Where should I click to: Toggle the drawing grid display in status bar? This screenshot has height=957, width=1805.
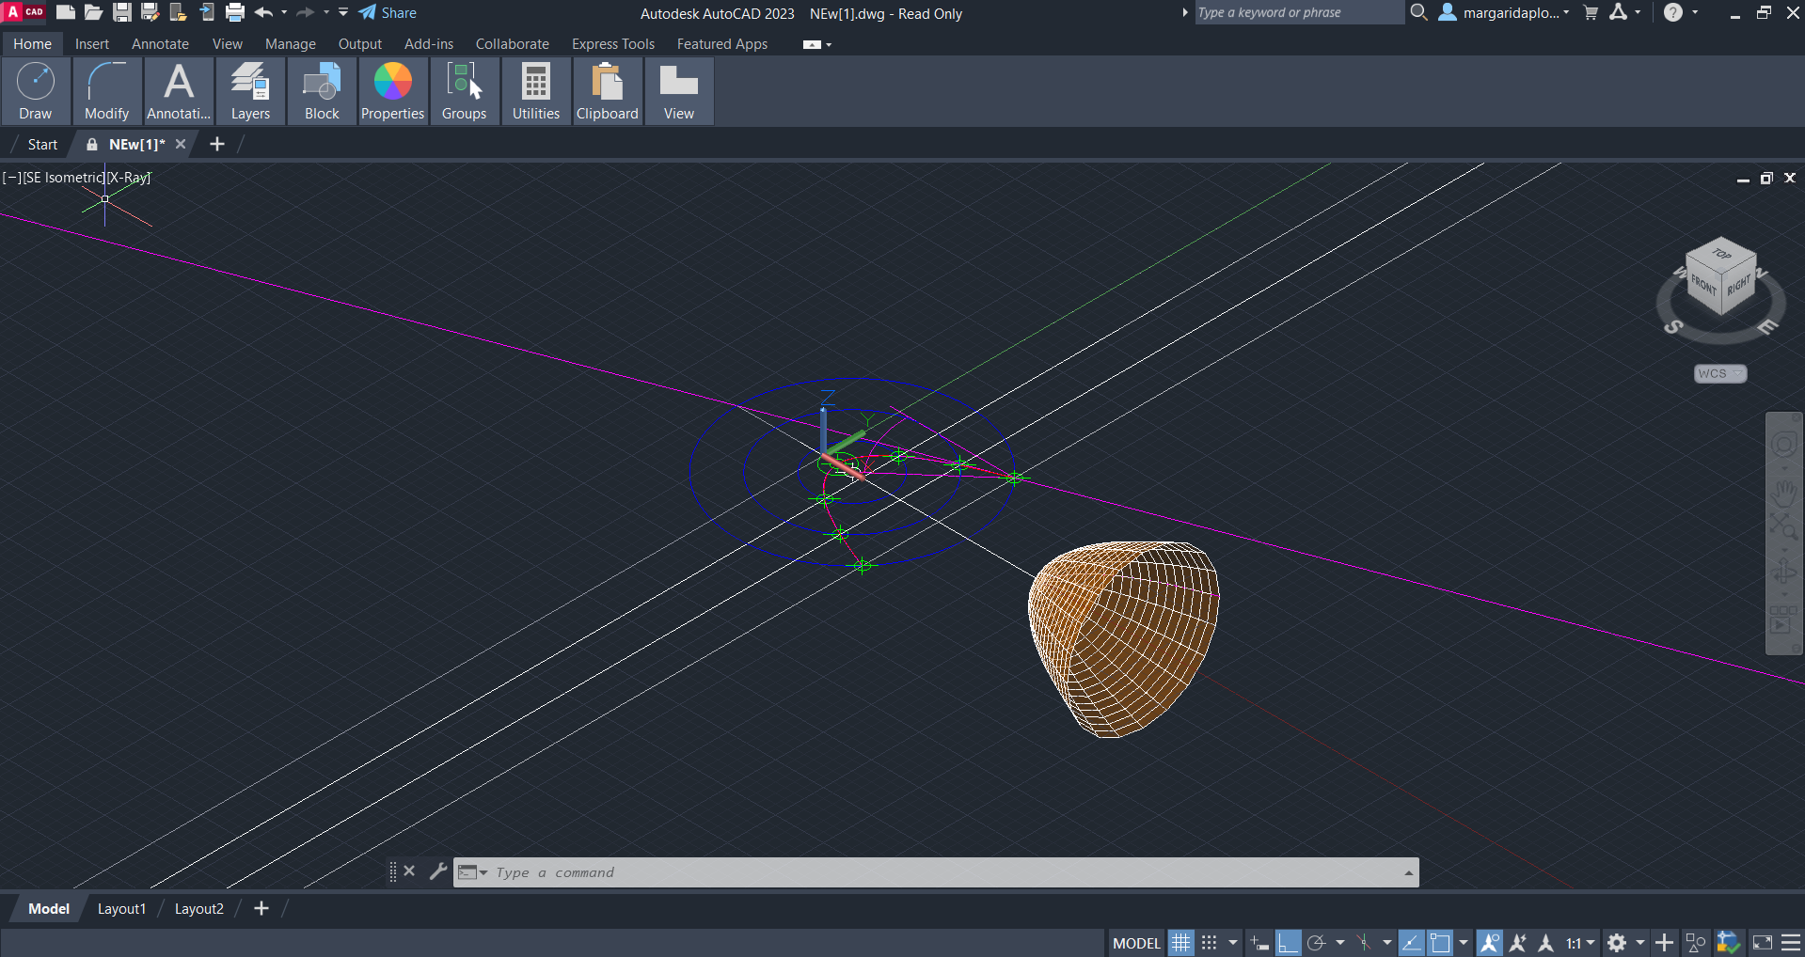pos(1180,943)
